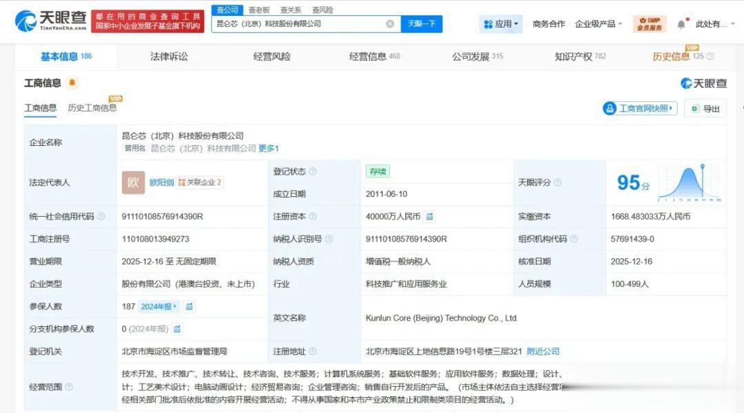
Task: Click the help icon next to 纳税人识别号
Action: point(329,239)
